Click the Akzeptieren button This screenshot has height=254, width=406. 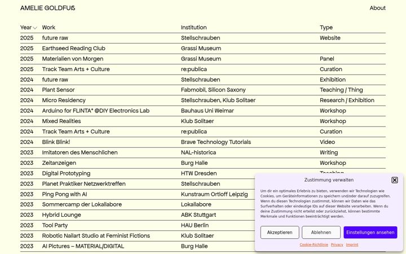[x=280, y=232]
